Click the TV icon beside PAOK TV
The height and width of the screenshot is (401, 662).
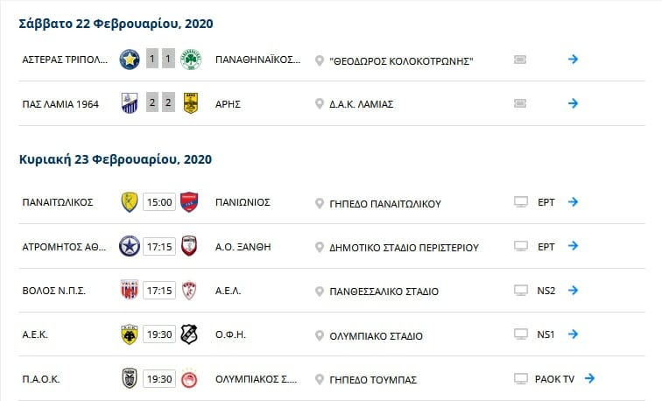[520, 378]
